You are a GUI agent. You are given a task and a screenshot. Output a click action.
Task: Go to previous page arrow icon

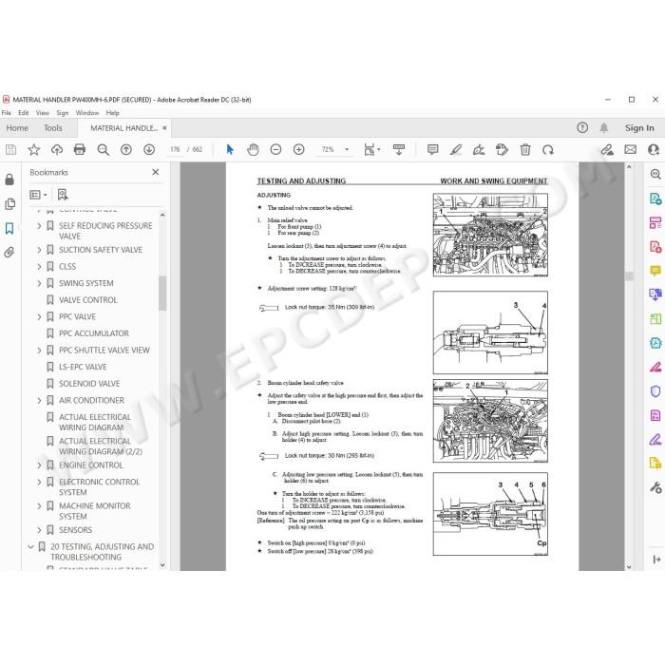click(126, 150)
